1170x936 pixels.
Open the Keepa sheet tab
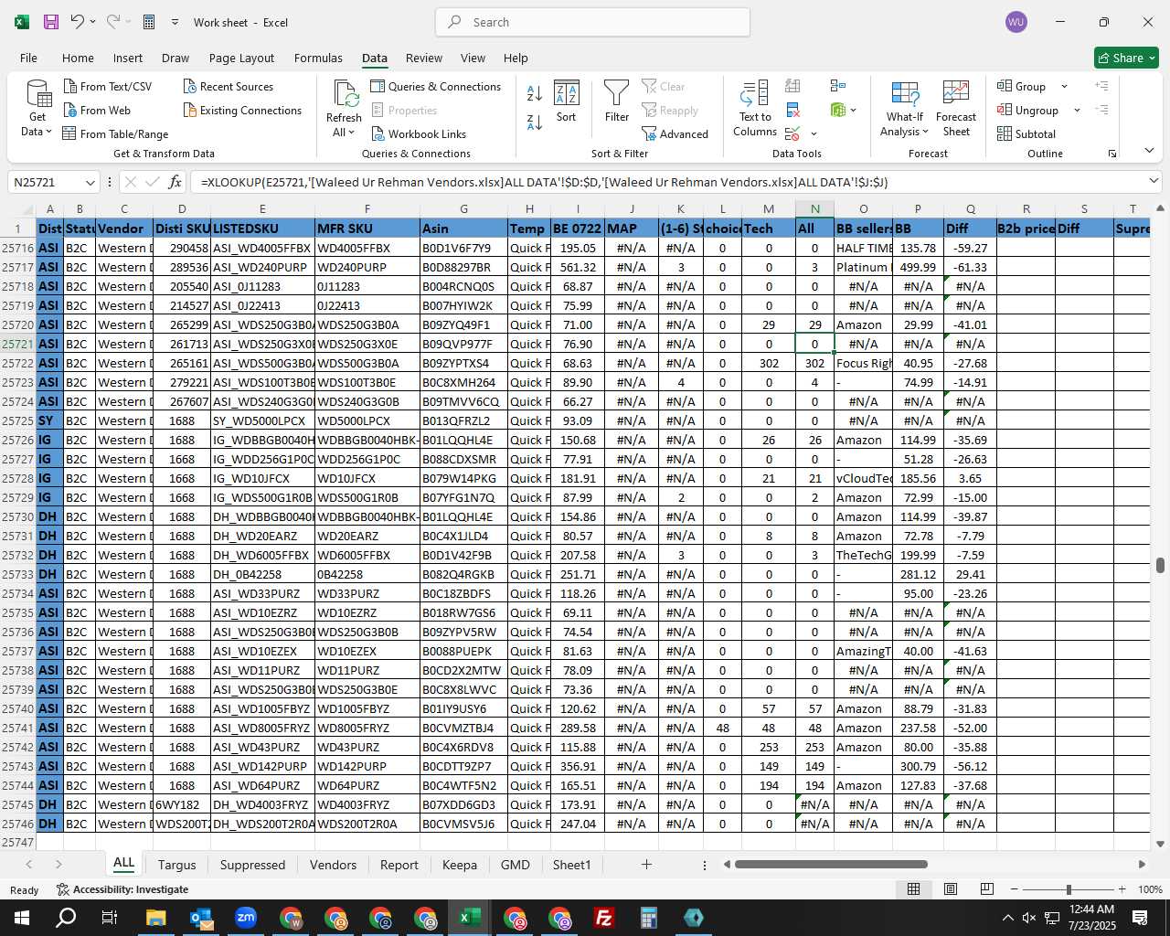[459, 865]
